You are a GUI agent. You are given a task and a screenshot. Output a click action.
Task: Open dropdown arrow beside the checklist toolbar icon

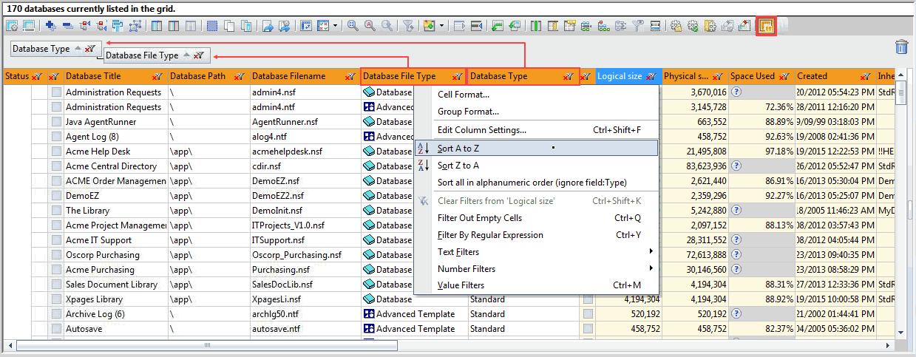tap(336, 26)
